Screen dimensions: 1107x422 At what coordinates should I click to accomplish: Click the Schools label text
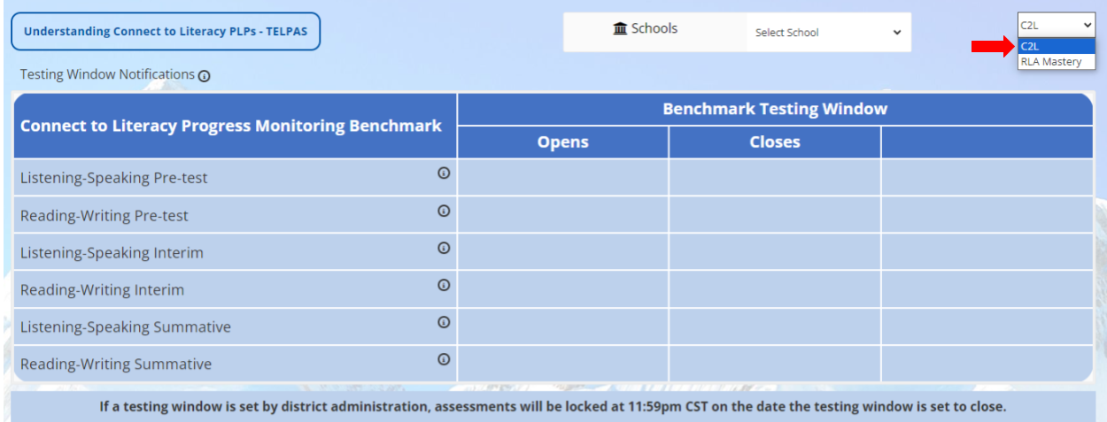click(654, 28)
